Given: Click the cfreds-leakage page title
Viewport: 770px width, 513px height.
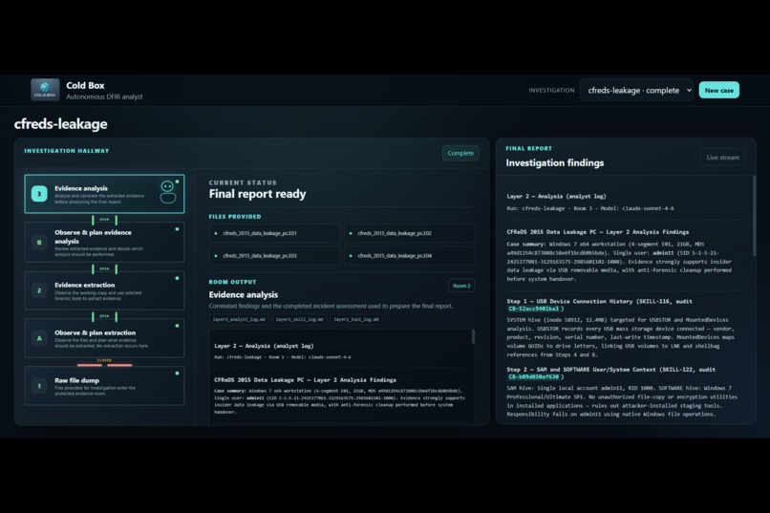Looking at the screenshot, I should (60, 123).
